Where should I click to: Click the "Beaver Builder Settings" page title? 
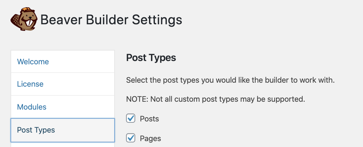[111, 20]
